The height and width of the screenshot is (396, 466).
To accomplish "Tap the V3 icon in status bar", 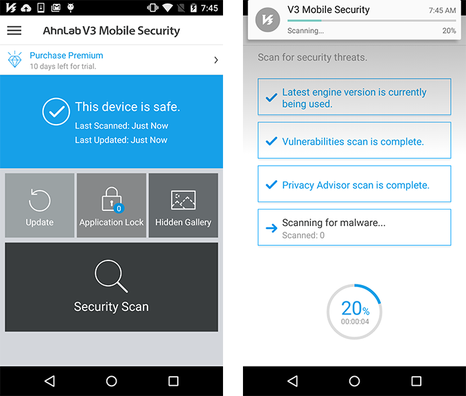I will (11, 8).
